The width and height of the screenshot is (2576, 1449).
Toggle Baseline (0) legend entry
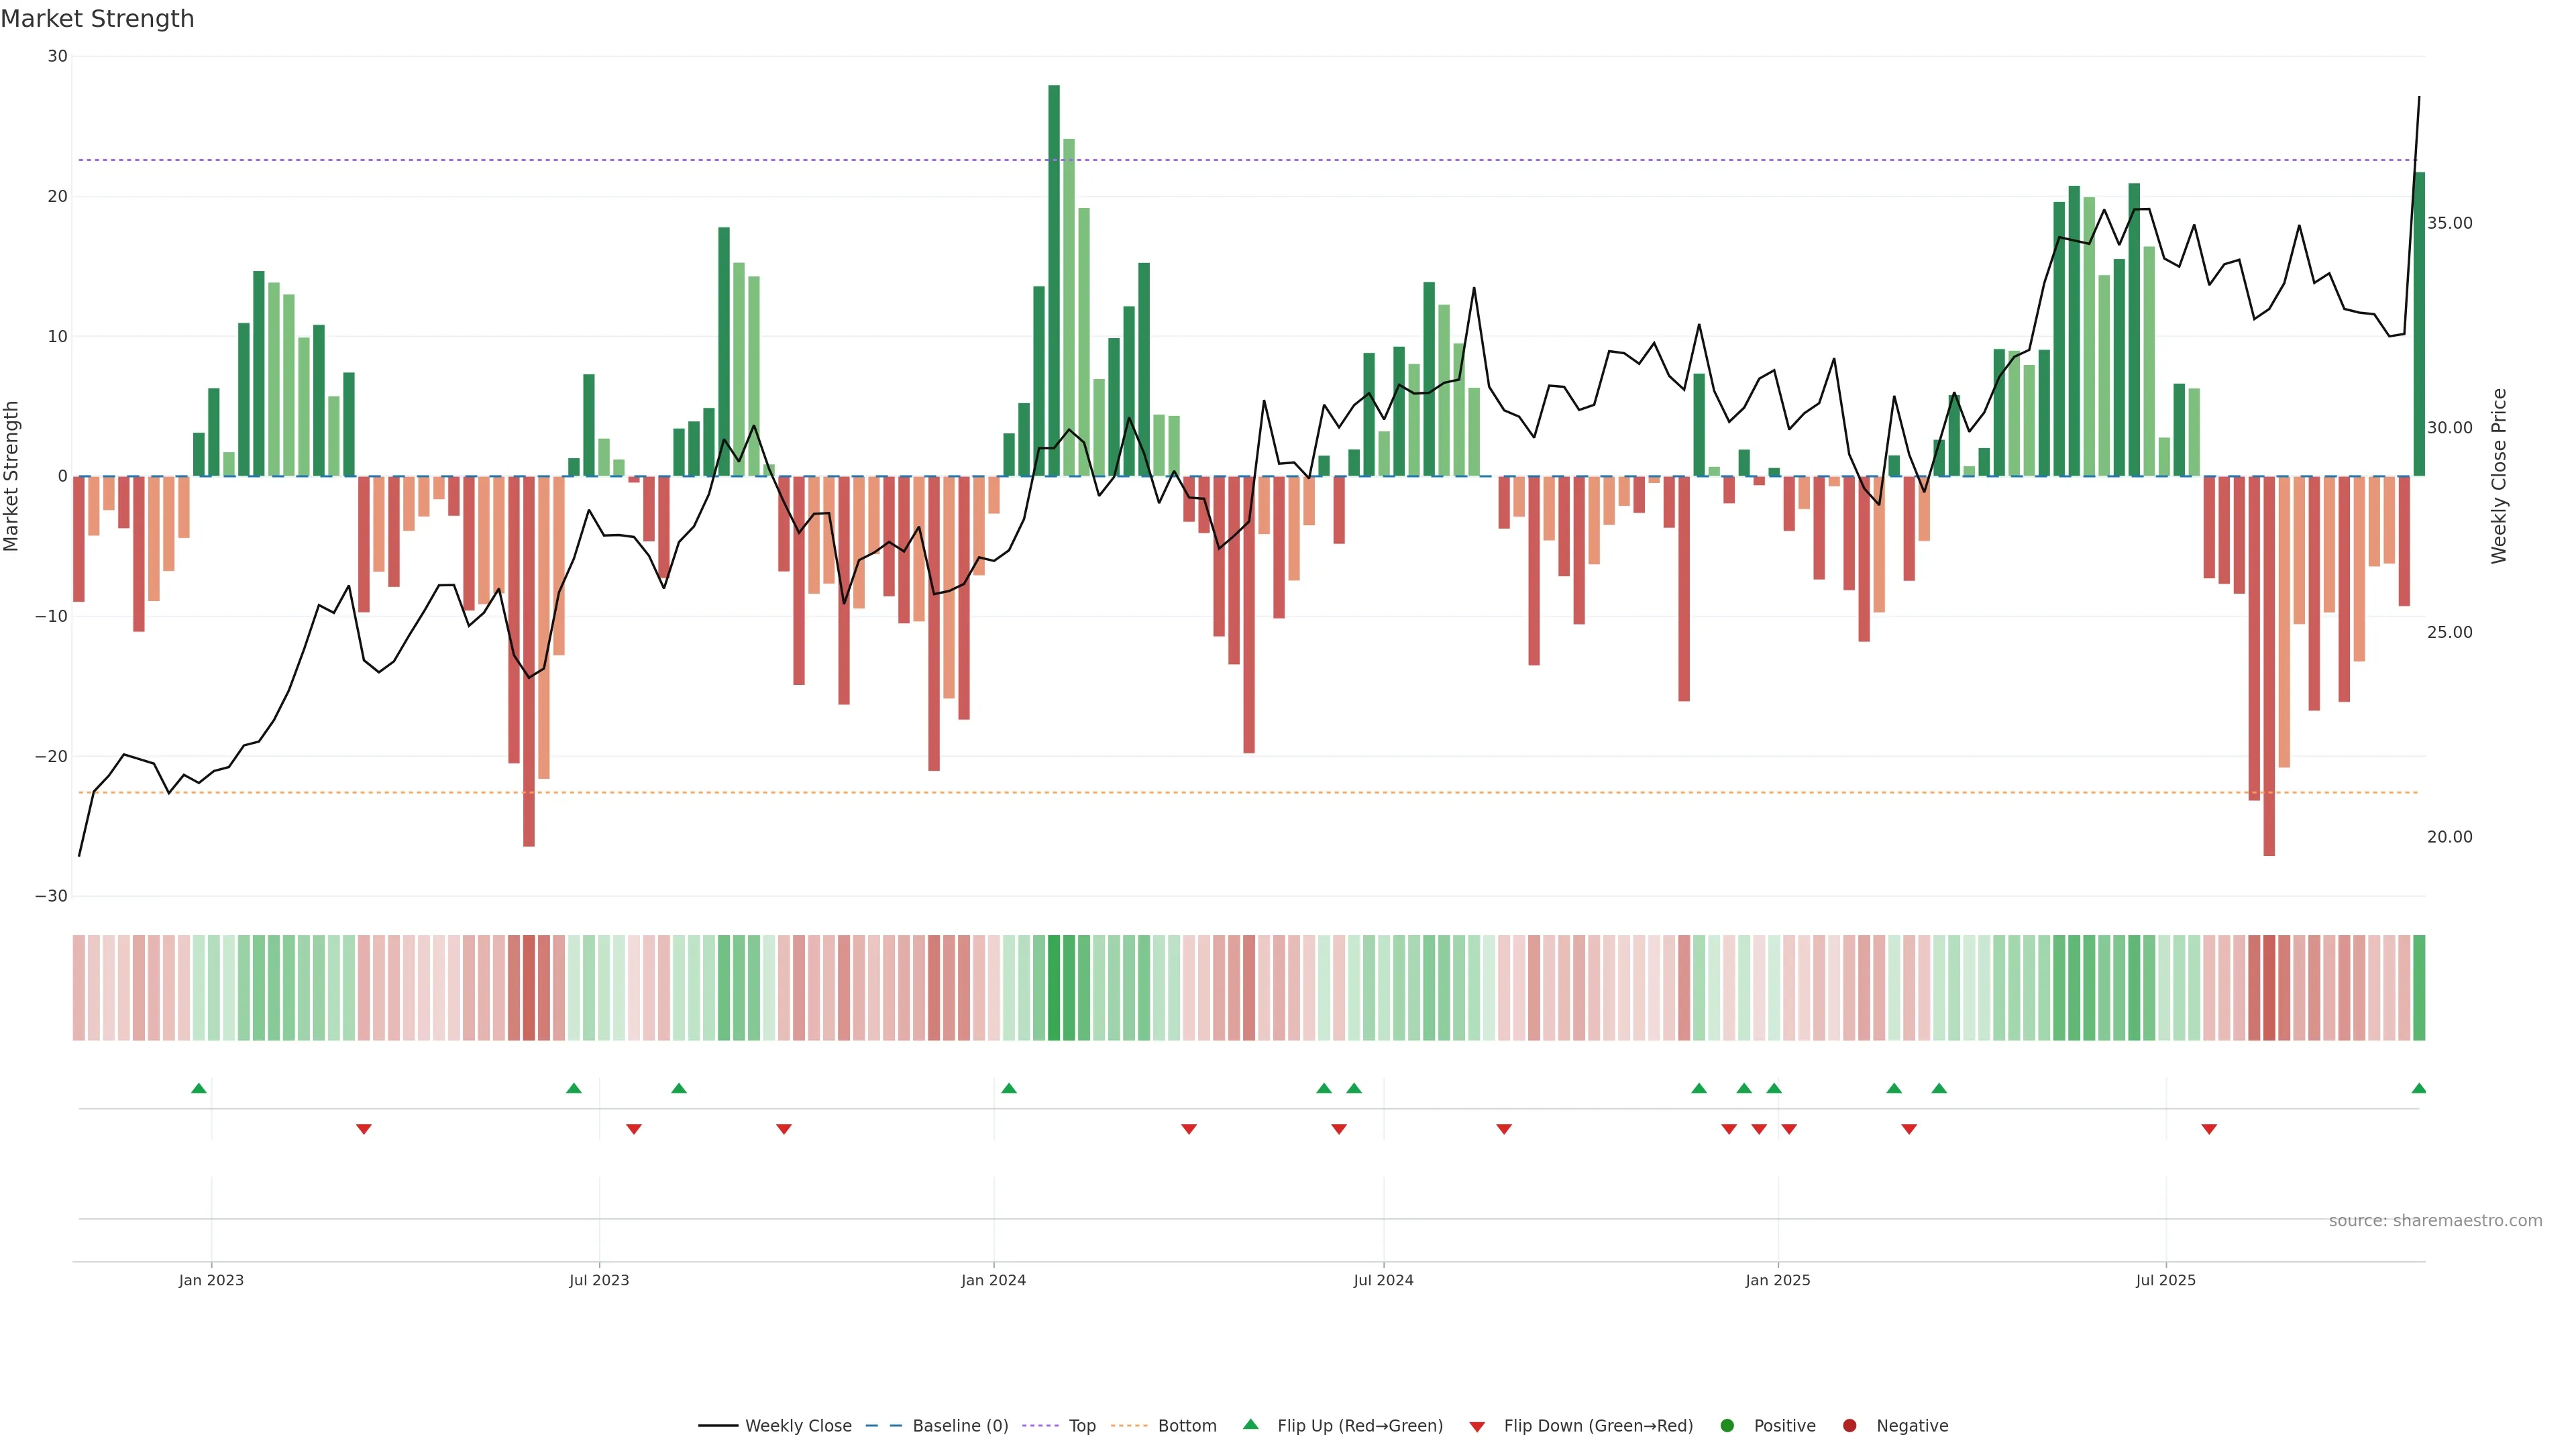click(x=959, y=1426)
